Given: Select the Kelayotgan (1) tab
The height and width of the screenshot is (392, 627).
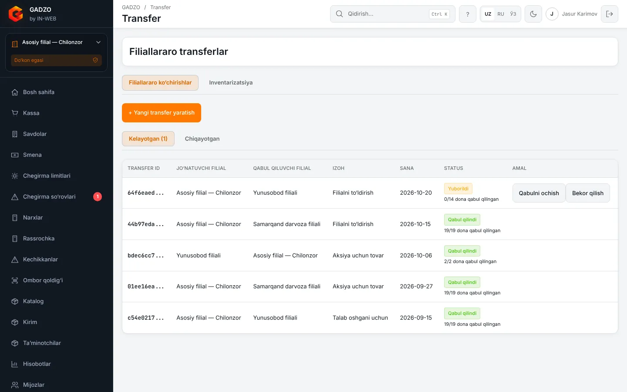Looking at the screenshot, I should point(148,139).
